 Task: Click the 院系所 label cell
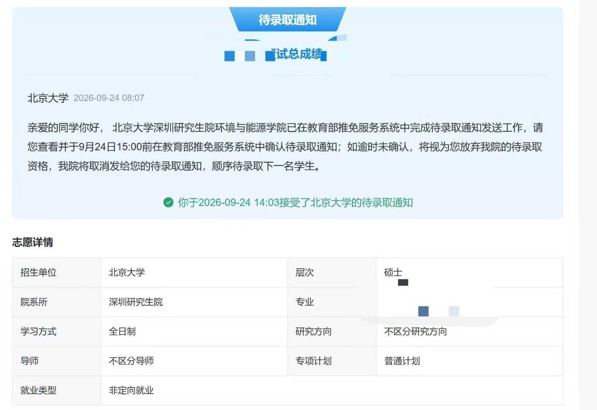57,302
